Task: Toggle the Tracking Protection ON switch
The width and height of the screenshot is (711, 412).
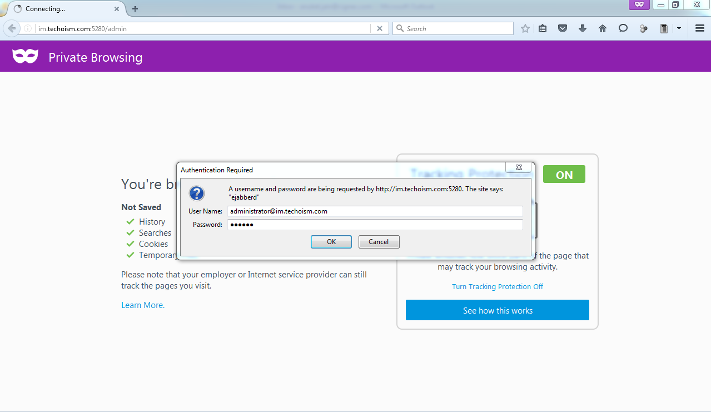Action: [564, 175]
